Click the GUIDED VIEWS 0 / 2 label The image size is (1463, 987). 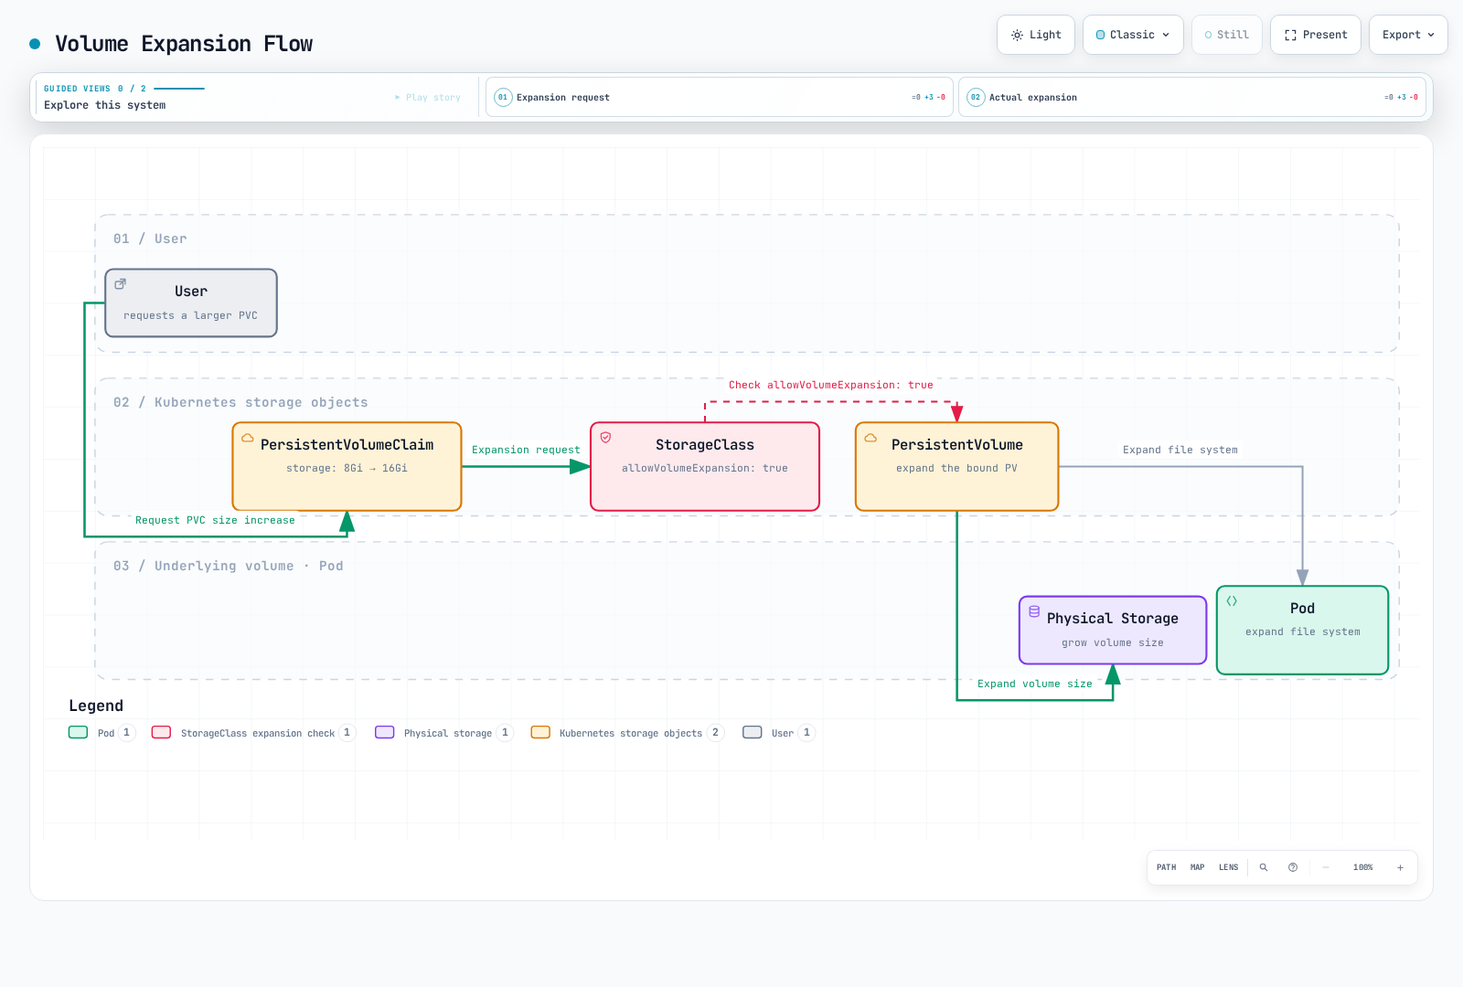(95, 89)
